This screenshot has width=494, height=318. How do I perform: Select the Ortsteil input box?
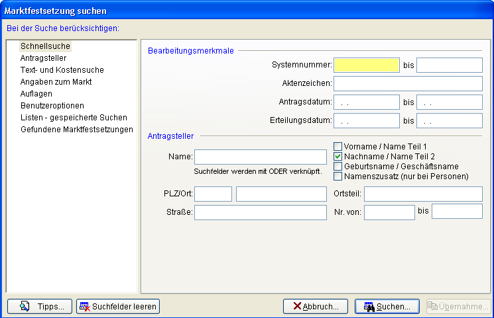click(423, 194)
